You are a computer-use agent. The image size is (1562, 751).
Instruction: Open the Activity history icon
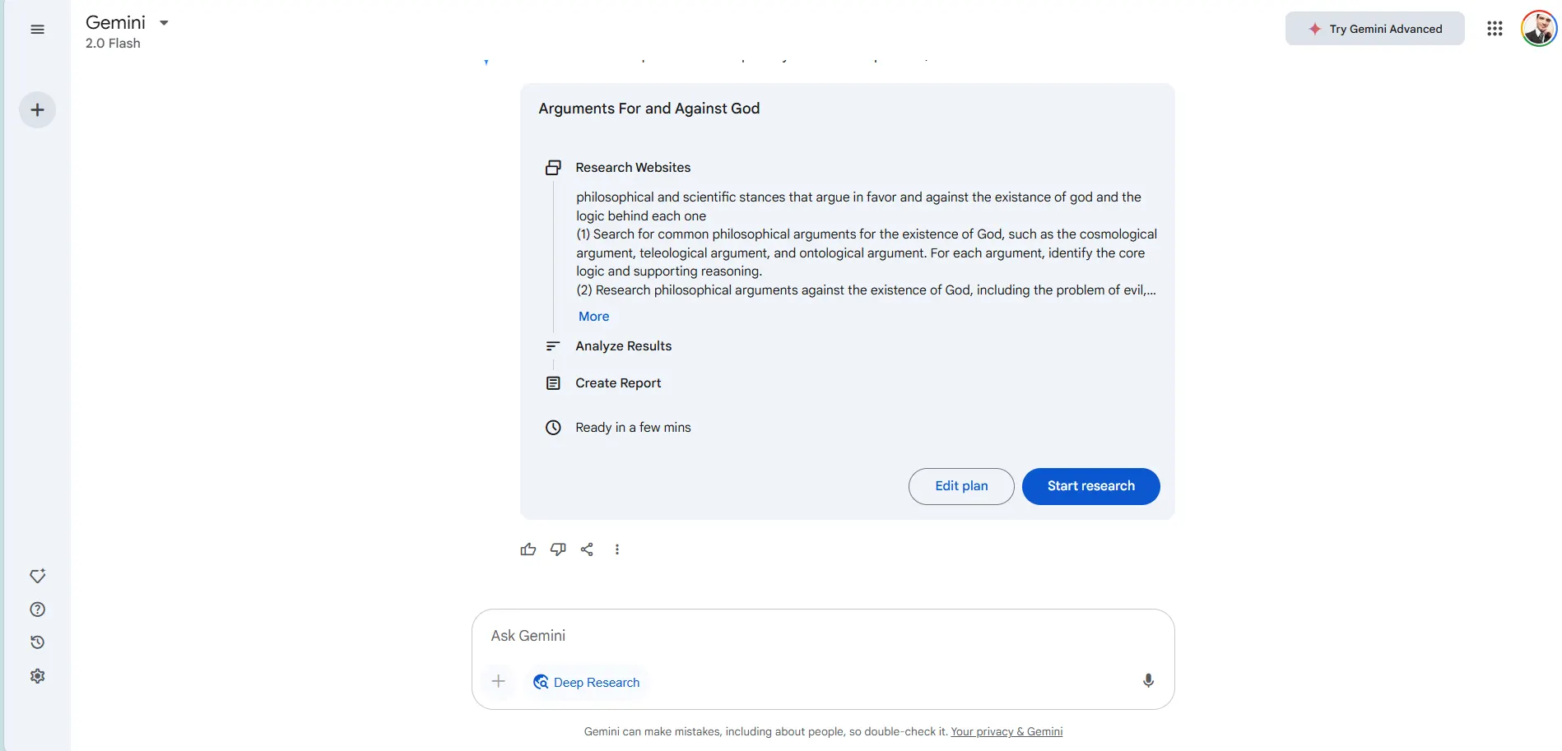37,642
